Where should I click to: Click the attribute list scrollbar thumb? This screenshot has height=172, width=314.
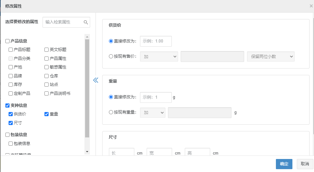click(87, 89)
